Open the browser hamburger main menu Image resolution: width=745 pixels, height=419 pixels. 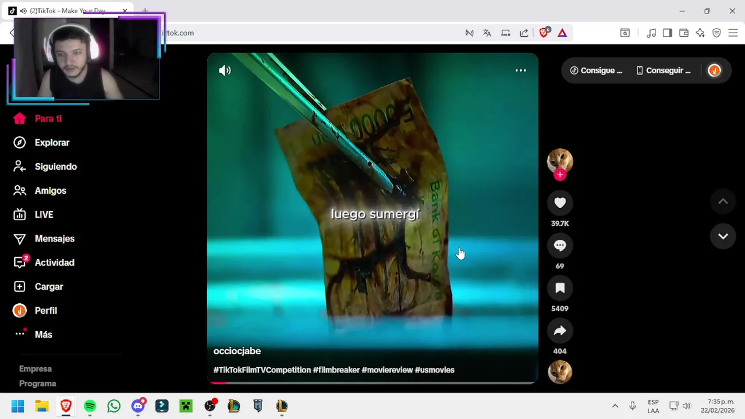coord(733,33)
